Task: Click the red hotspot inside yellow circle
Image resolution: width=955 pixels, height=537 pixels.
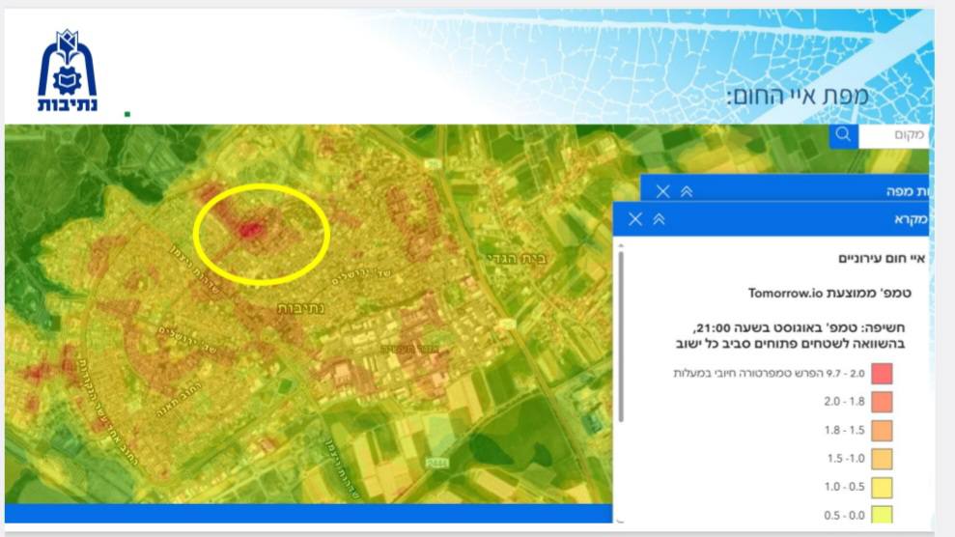Action: (x=250, y=230)
